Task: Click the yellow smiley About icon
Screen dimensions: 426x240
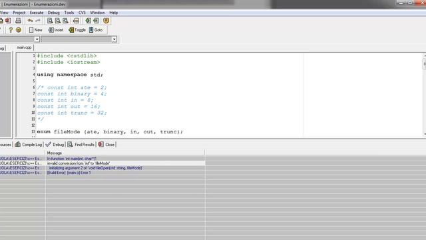Action: (19, 30)
